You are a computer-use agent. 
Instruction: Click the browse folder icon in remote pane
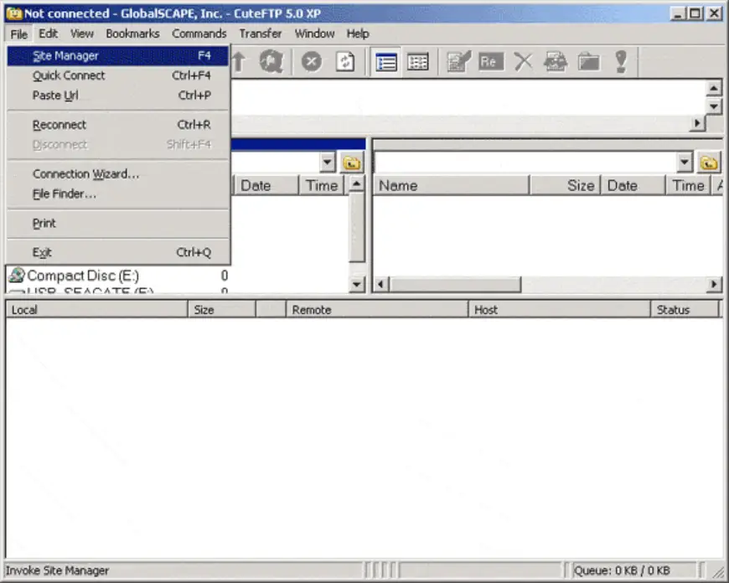click(x=709, y=163)
